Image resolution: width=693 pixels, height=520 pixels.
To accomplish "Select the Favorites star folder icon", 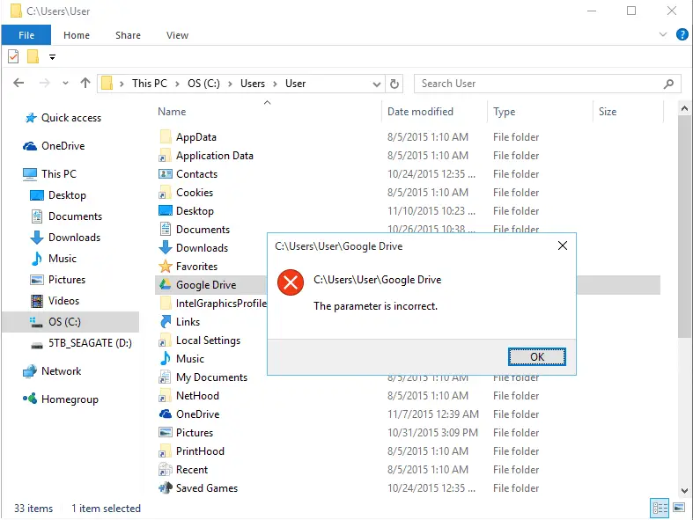I will coord(166,267).
